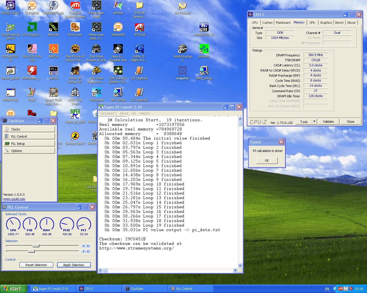Click the lower Selection slider thumb

click(31, 251)
